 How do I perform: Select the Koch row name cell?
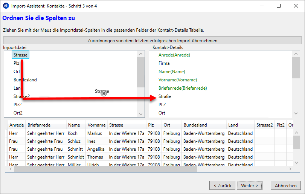tap(74, 133)
